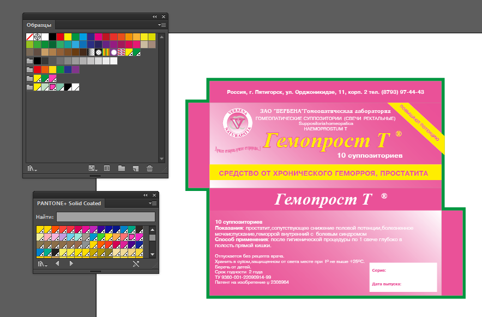The width and height of the screenshot is (482, 317).
Task: Select the 'Дата выпуска:' label
Action: tap(387, 284)
